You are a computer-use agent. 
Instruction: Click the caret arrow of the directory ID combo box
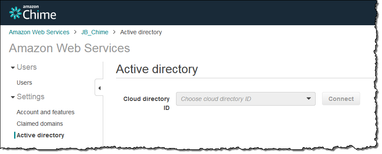point(308,99)
